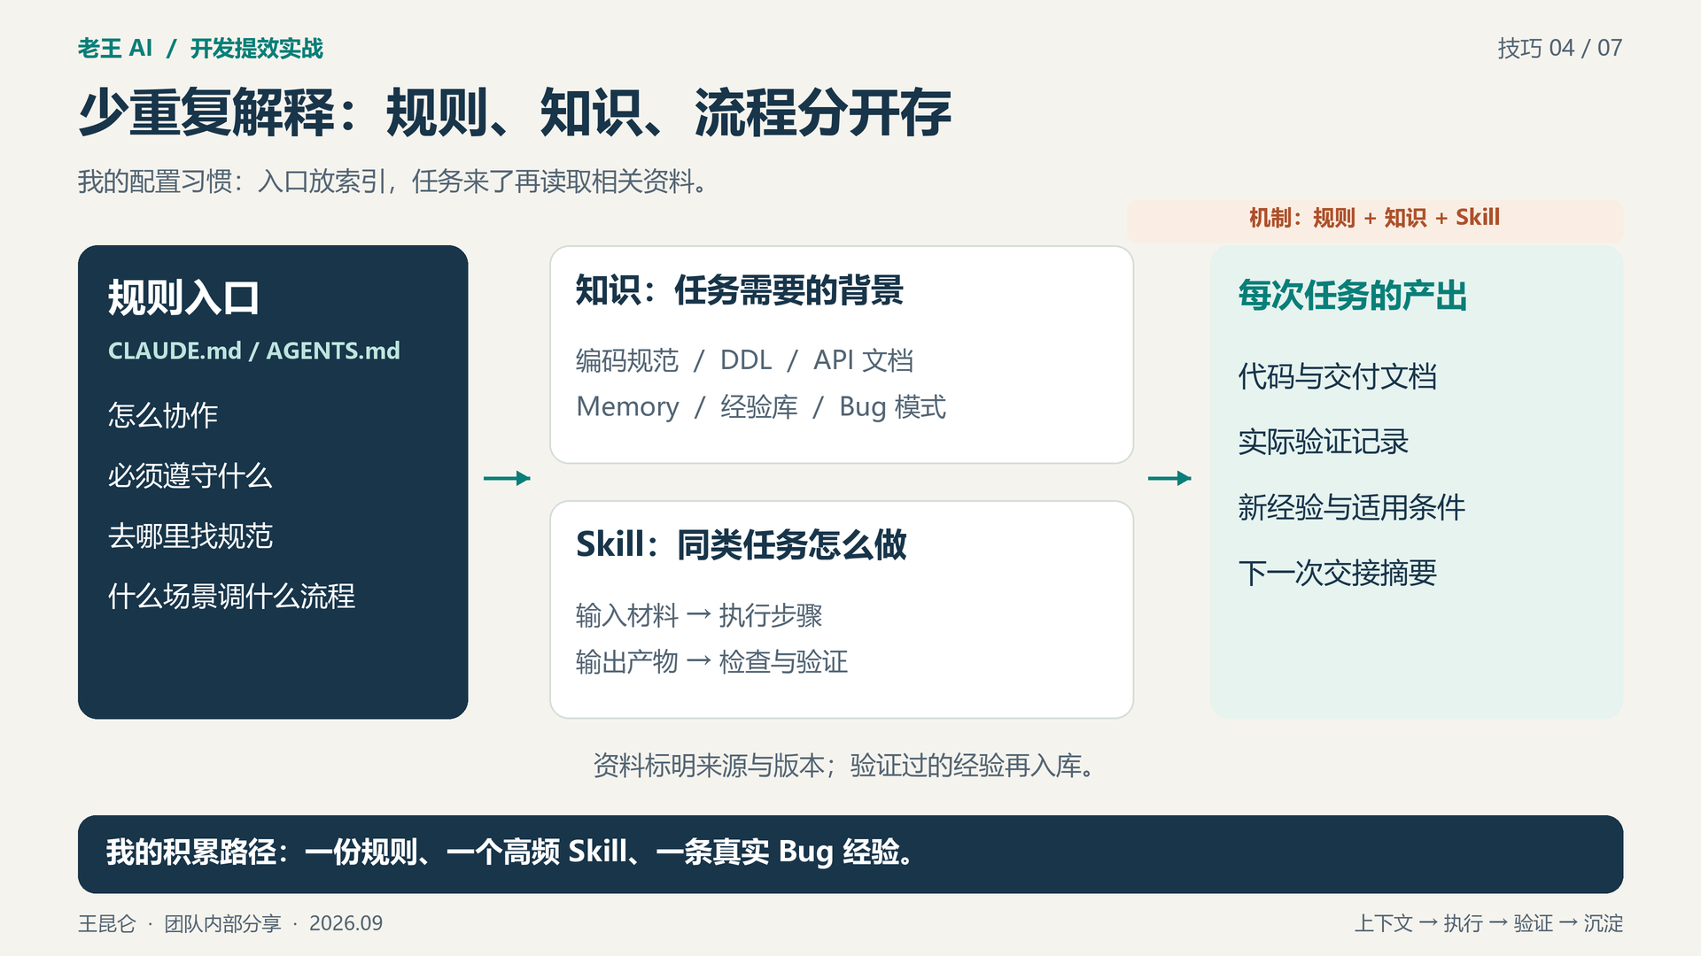Click the footer 王昆仑 · 团队内部分享 · 2026.09
Image resolution: width=1701 pixels, height=956 pixels.
click(230, 923)
